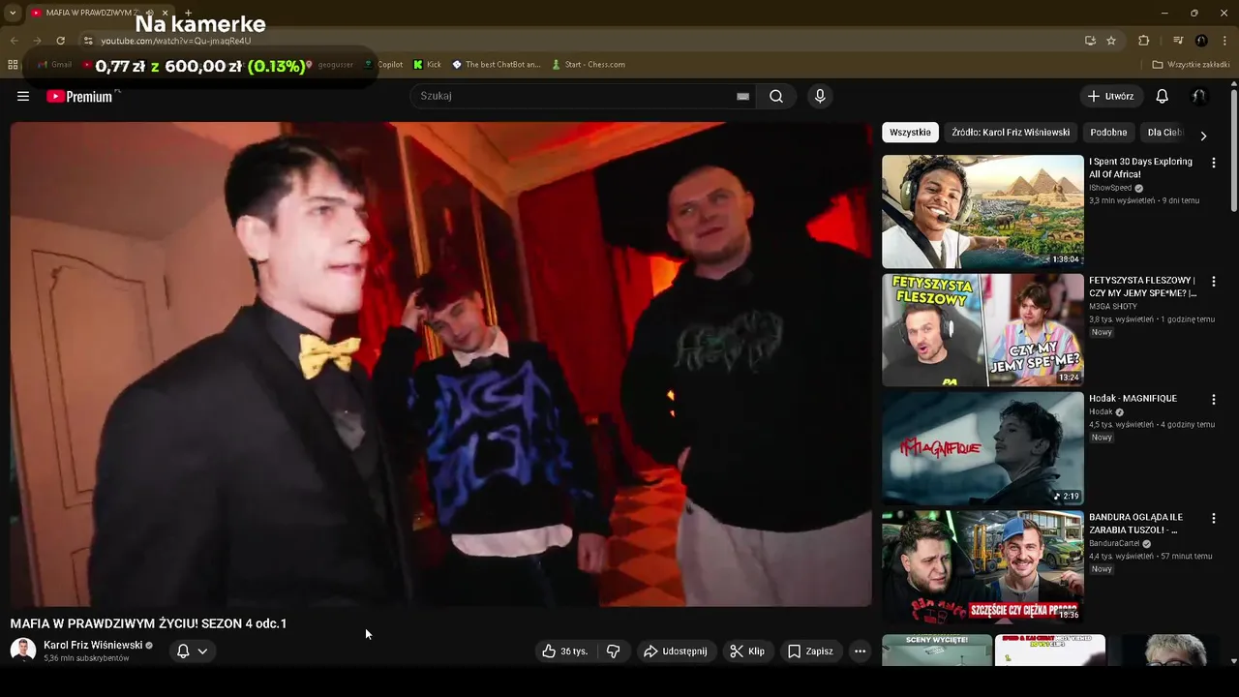The height and width of the screenshot is (697, 1239).
Task: Open options for I Spent 30 Days video
Action: point(1213,163)
